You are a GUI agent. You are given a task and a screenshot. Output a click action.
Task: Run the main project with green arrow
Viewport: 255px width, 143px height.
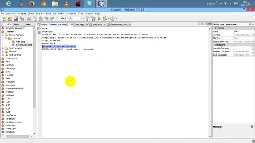click(99, 19)
